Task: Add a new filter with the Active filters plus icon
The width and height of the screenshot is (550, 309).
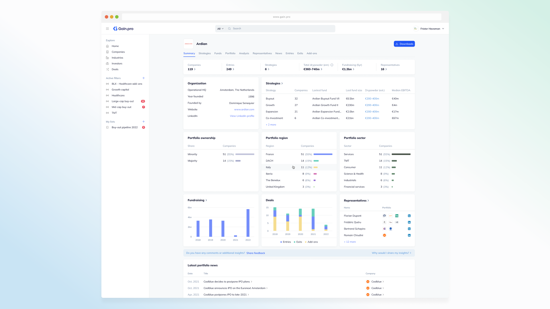Action: (144, 78)
